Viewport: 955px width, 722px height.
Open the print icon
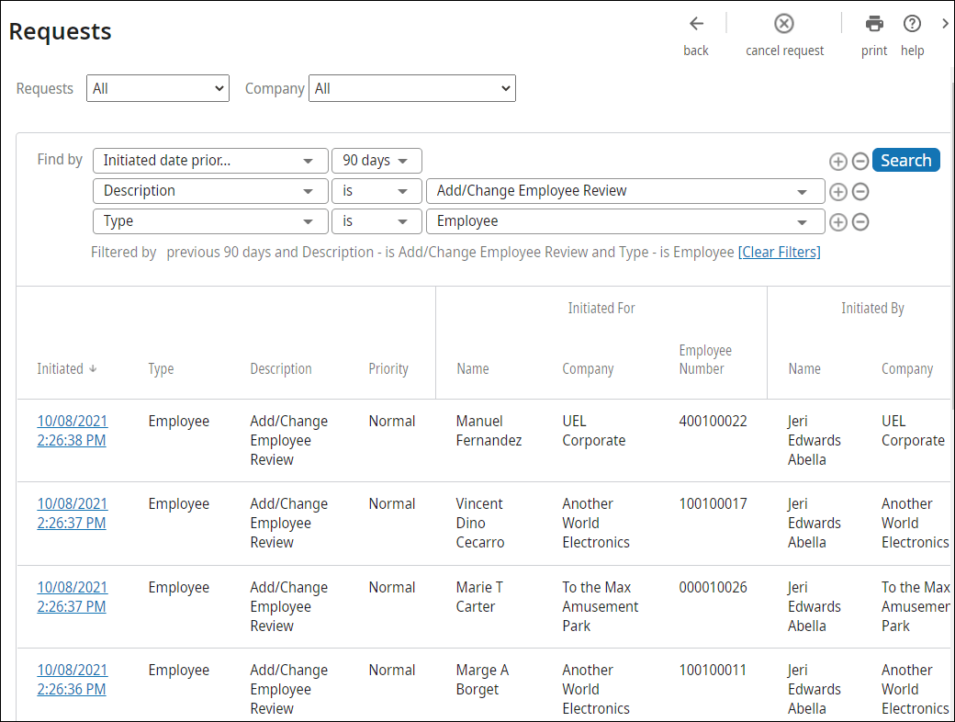pos(873,23)
